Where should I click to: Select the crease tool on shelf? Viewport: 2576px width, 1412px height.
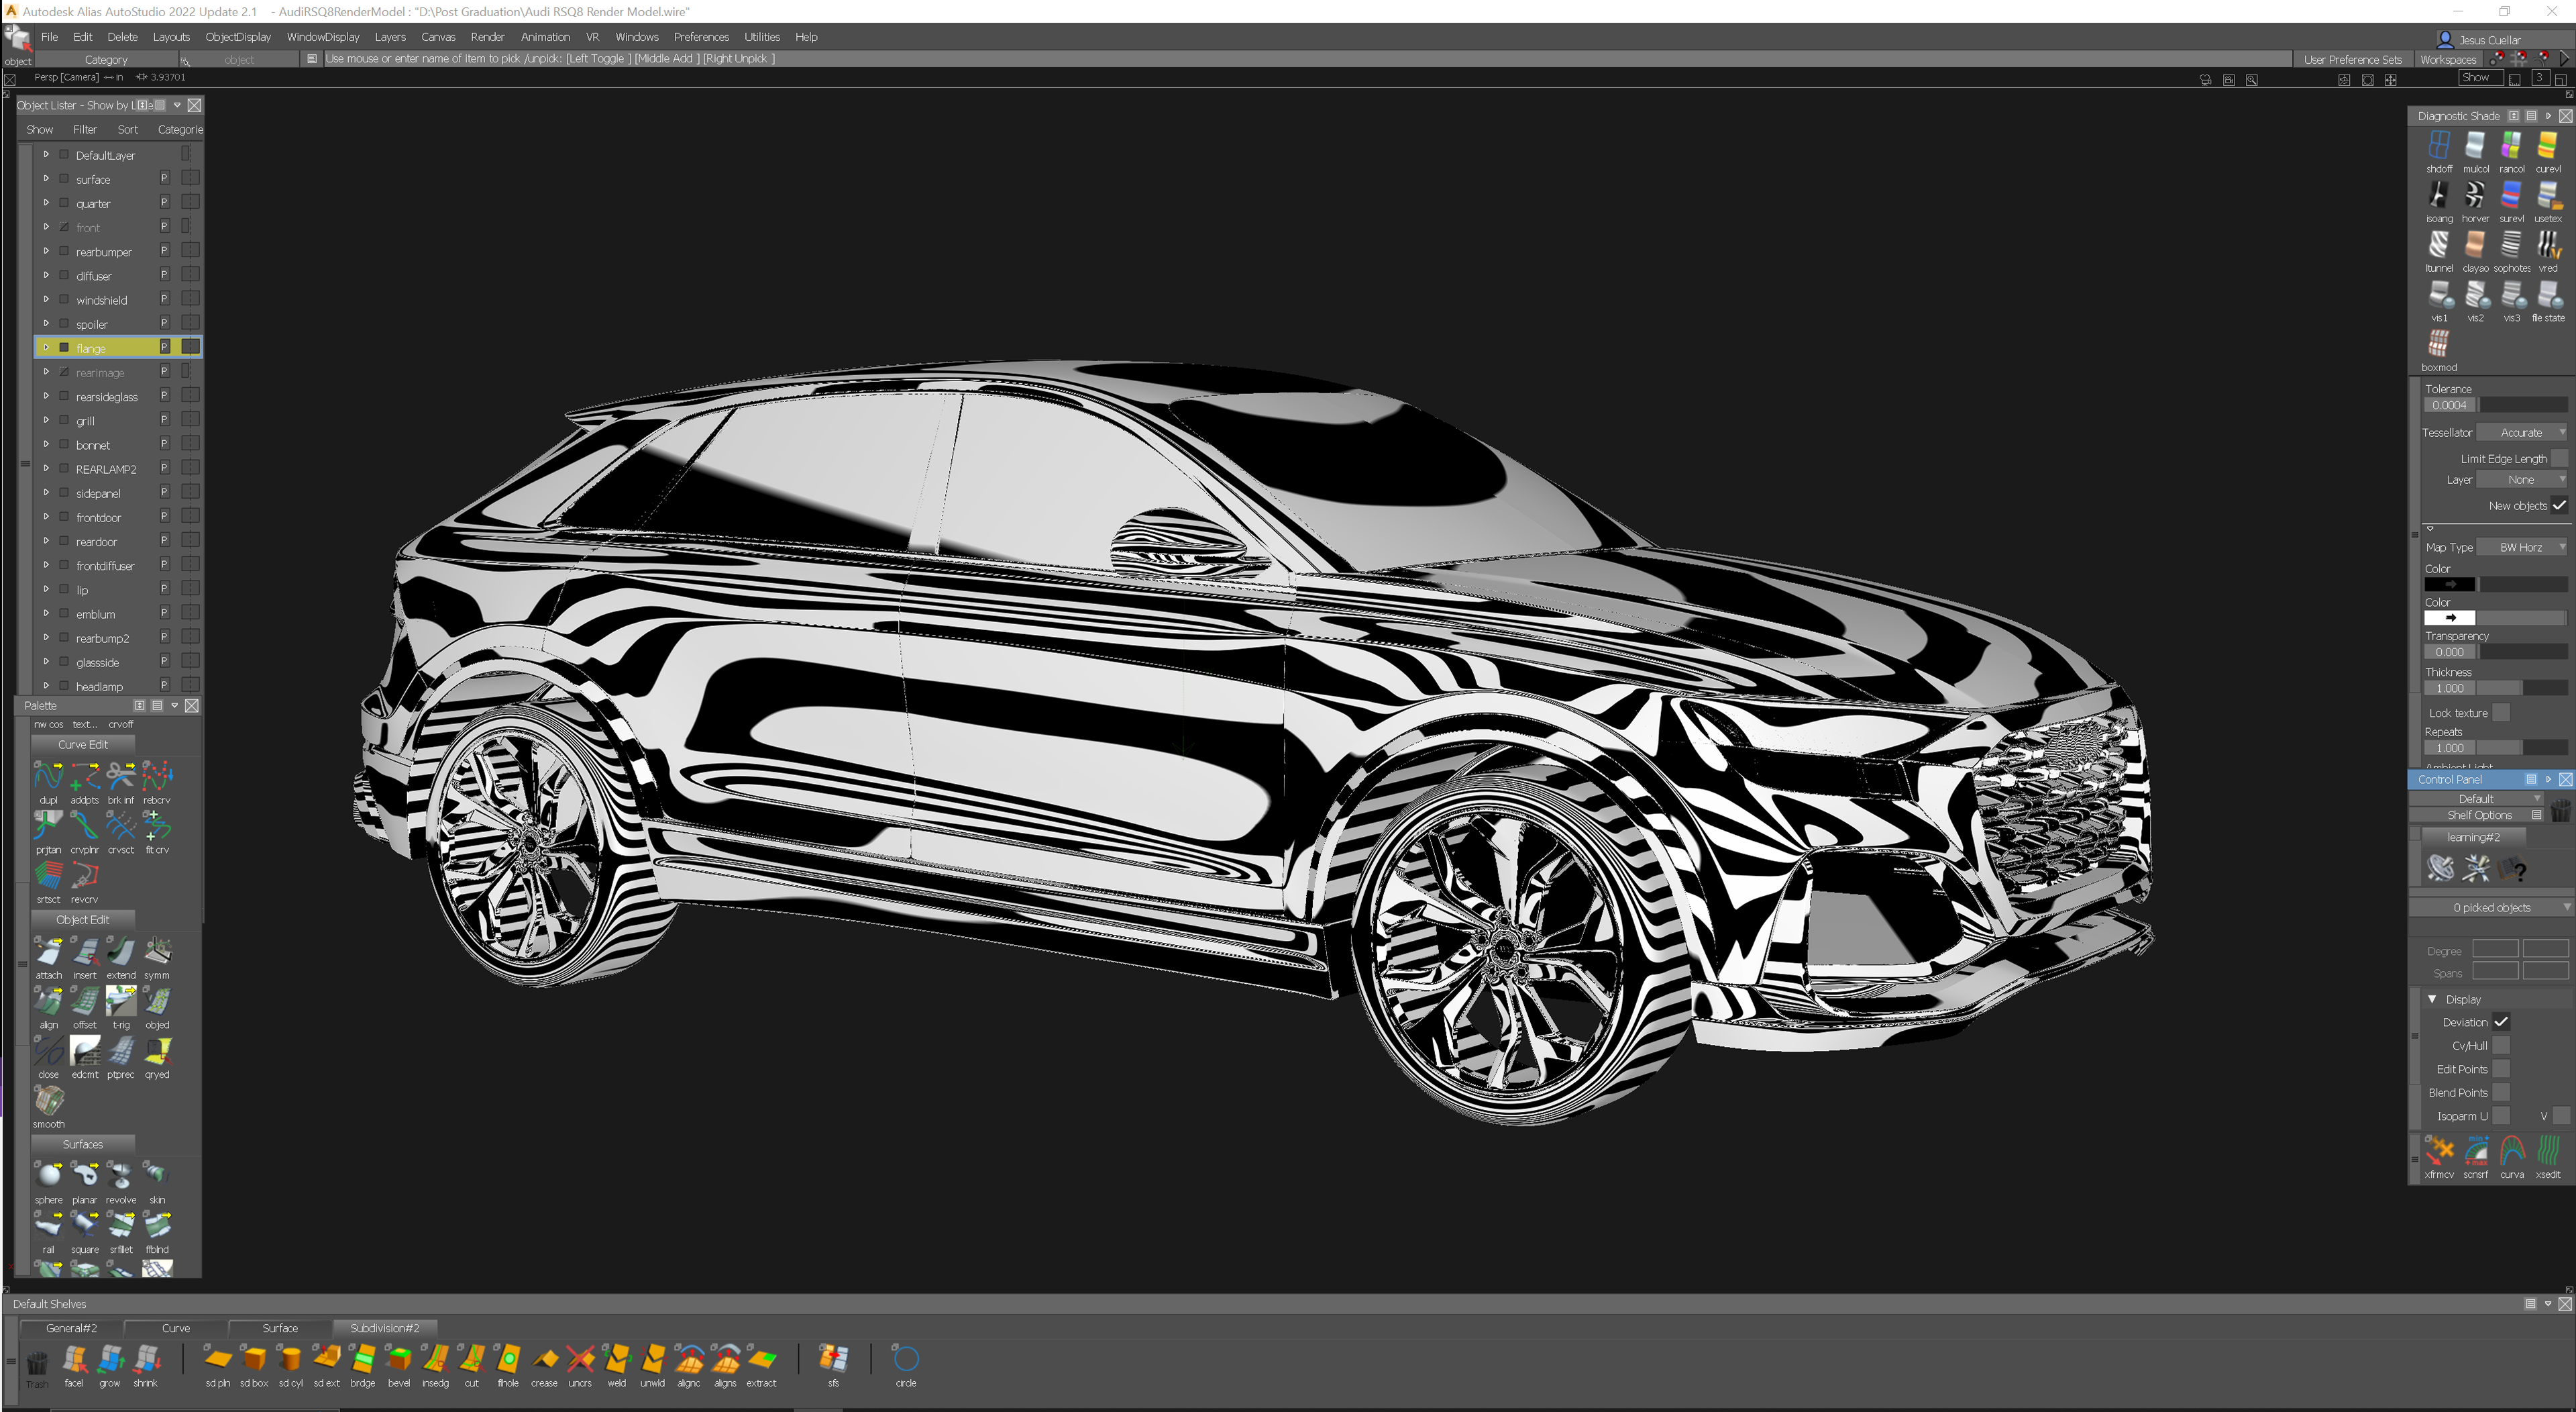544,1359
